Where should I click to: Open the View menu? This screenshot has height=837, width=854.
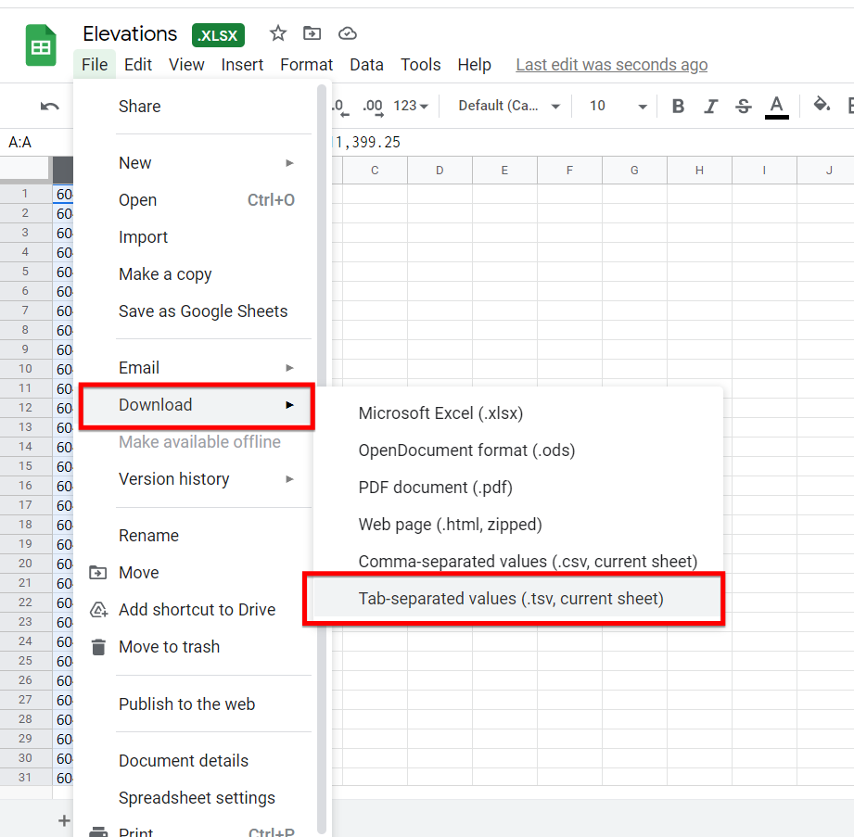[186, 65]
